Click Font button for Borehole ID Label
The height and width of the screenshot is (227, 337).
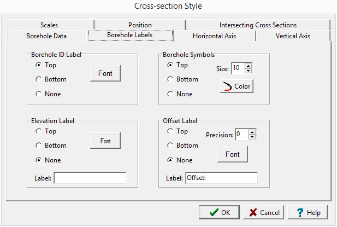[105, 73]
